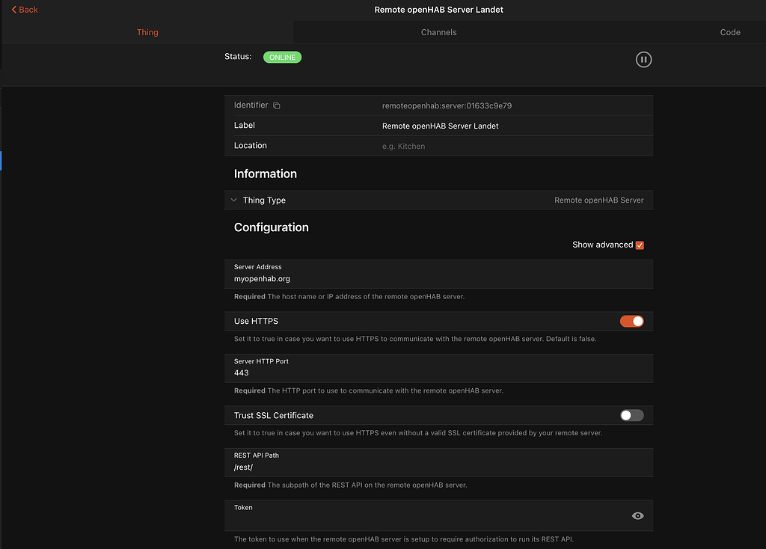
Task: Uncheck the Show advanced checkbox
Action: pos(640,245)
